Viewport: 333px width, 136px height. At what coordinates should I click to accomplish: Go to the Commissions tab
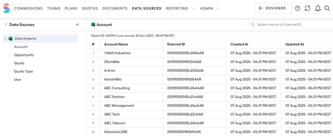coord(28,8)
